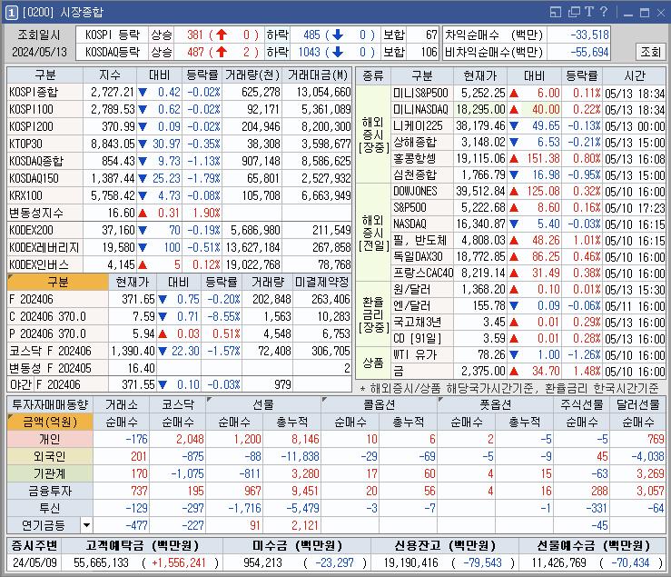Viewport: 671px width, 577px height.
Task: Open help with the question mark icon
Action: click(x=604, y=12)
